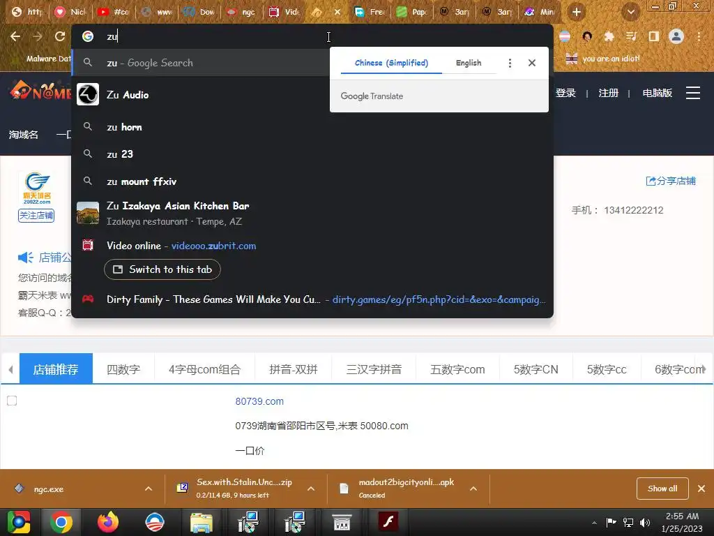Open the media control playlist icon
Viewport: 714px width, 536px height.
pos(631,36)
